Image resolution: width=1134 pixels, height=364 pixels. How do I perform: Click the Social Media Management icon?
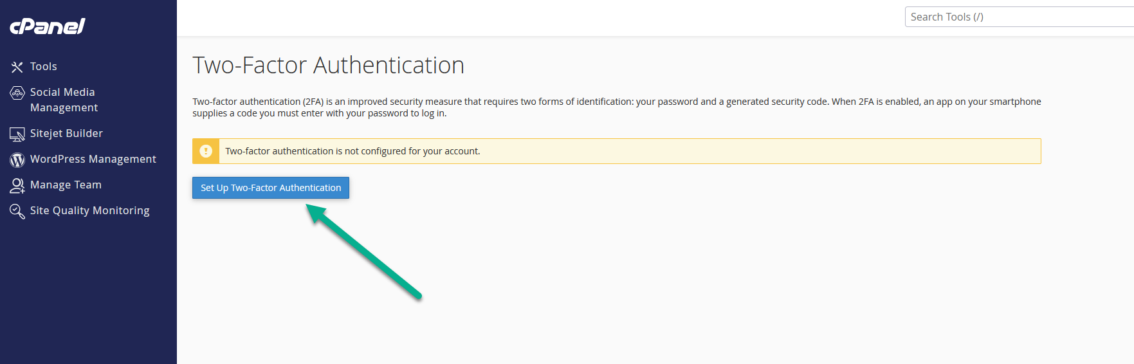pos(17,93)
